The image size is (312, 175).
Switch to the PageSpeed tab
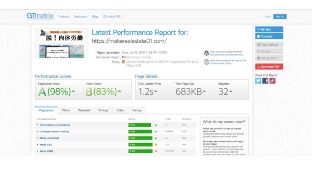pyautogui.click(x=46, y=111)
